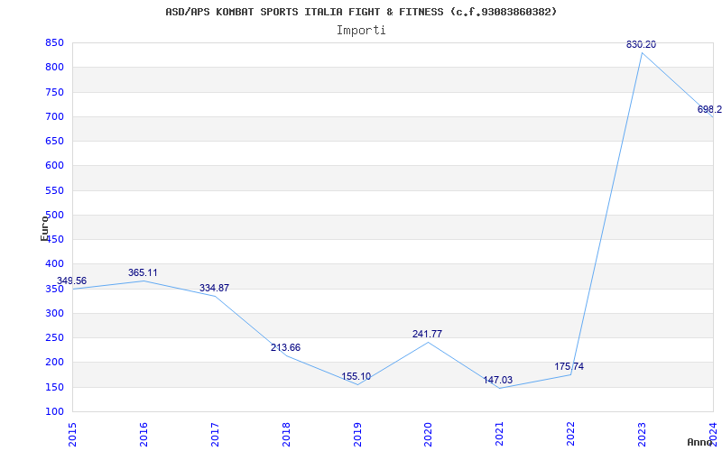Click the 155.10 data label

pos(356,377)
